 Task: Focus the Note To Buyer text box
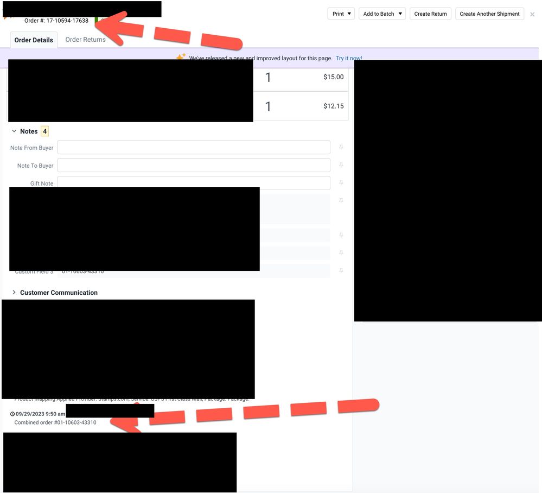pos(194,165)
